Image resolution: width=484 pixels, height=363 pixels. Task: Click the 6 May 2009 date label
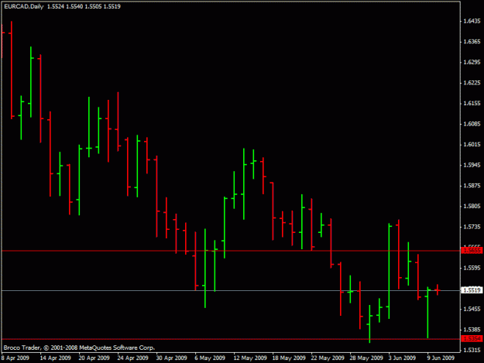pos(210,358)
